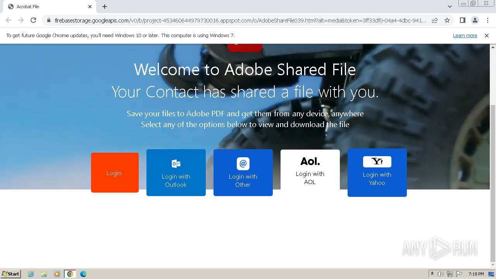Click the Aol. logo
The height and width of the screenshot is (279, 496).
tap(310, 161)
